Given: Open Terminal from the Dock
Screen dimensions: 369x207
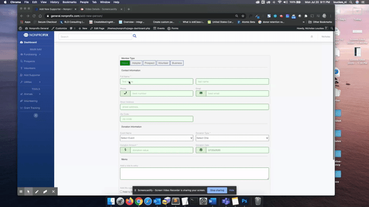Looking at the screenshot, I should tap(194, 201).
